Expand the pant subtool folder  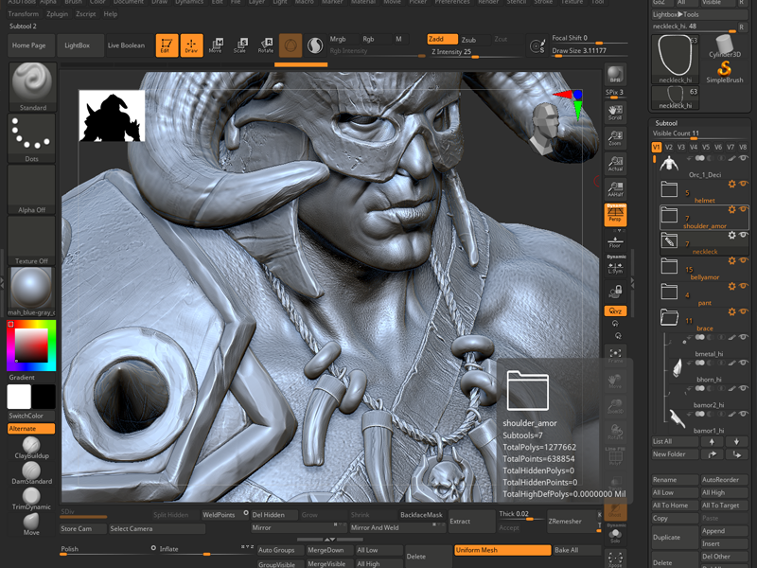[669, 293]
